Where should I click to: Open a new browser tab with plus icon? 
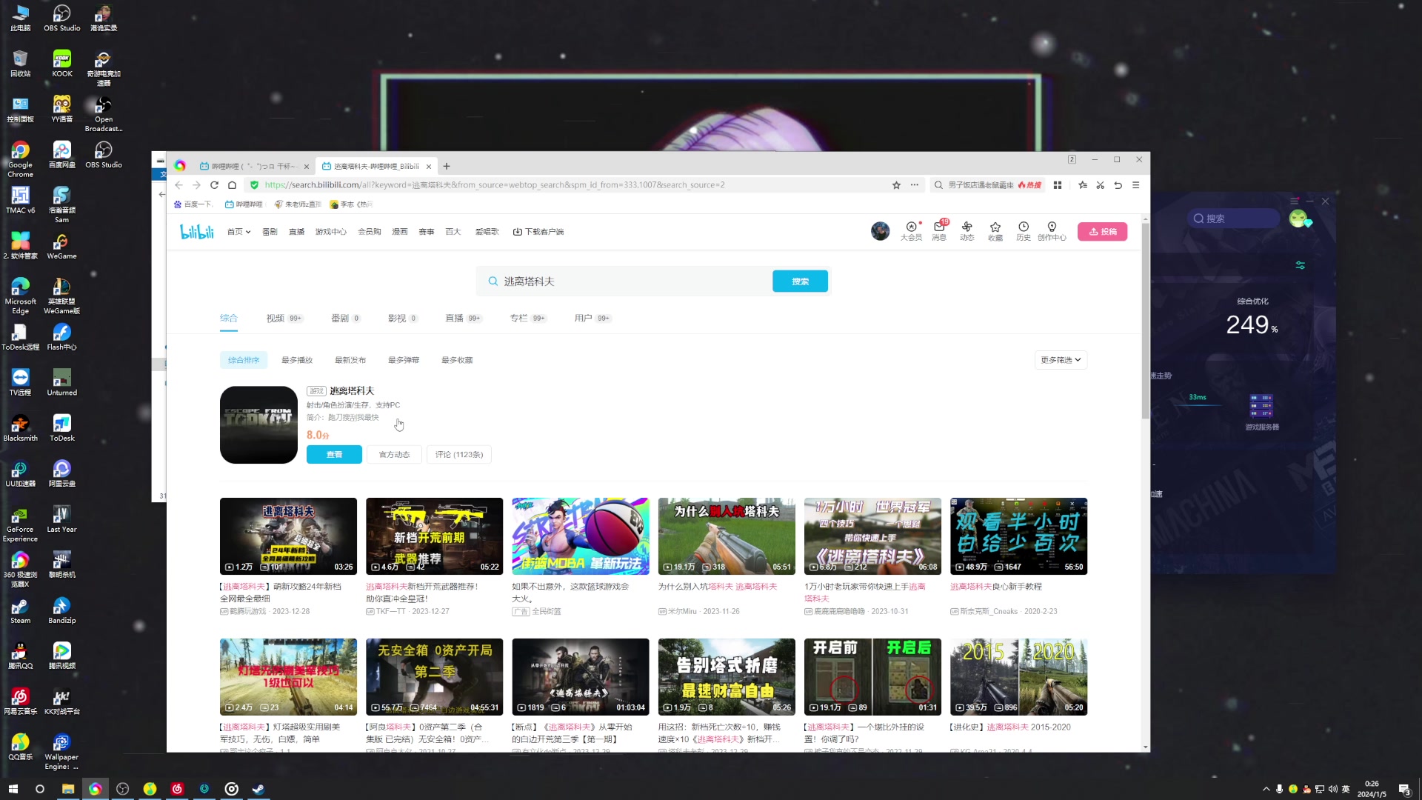[x=447, y=167]
